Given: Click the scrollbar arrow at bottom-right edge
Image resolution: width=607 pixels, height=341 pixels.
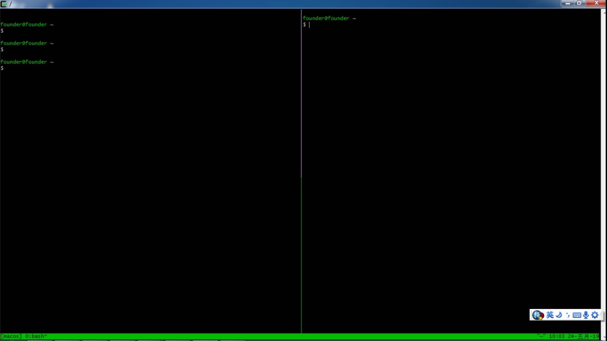Looking at the screenshot, I should [603, 336].
